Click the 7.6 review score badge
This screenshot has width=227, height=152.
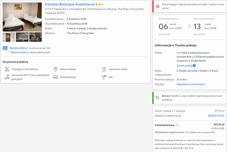click(5, 48)
